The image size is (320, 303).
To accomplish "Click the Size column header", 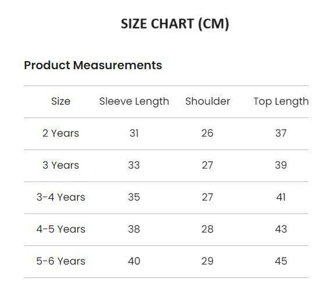I will (x=61, y=101).
